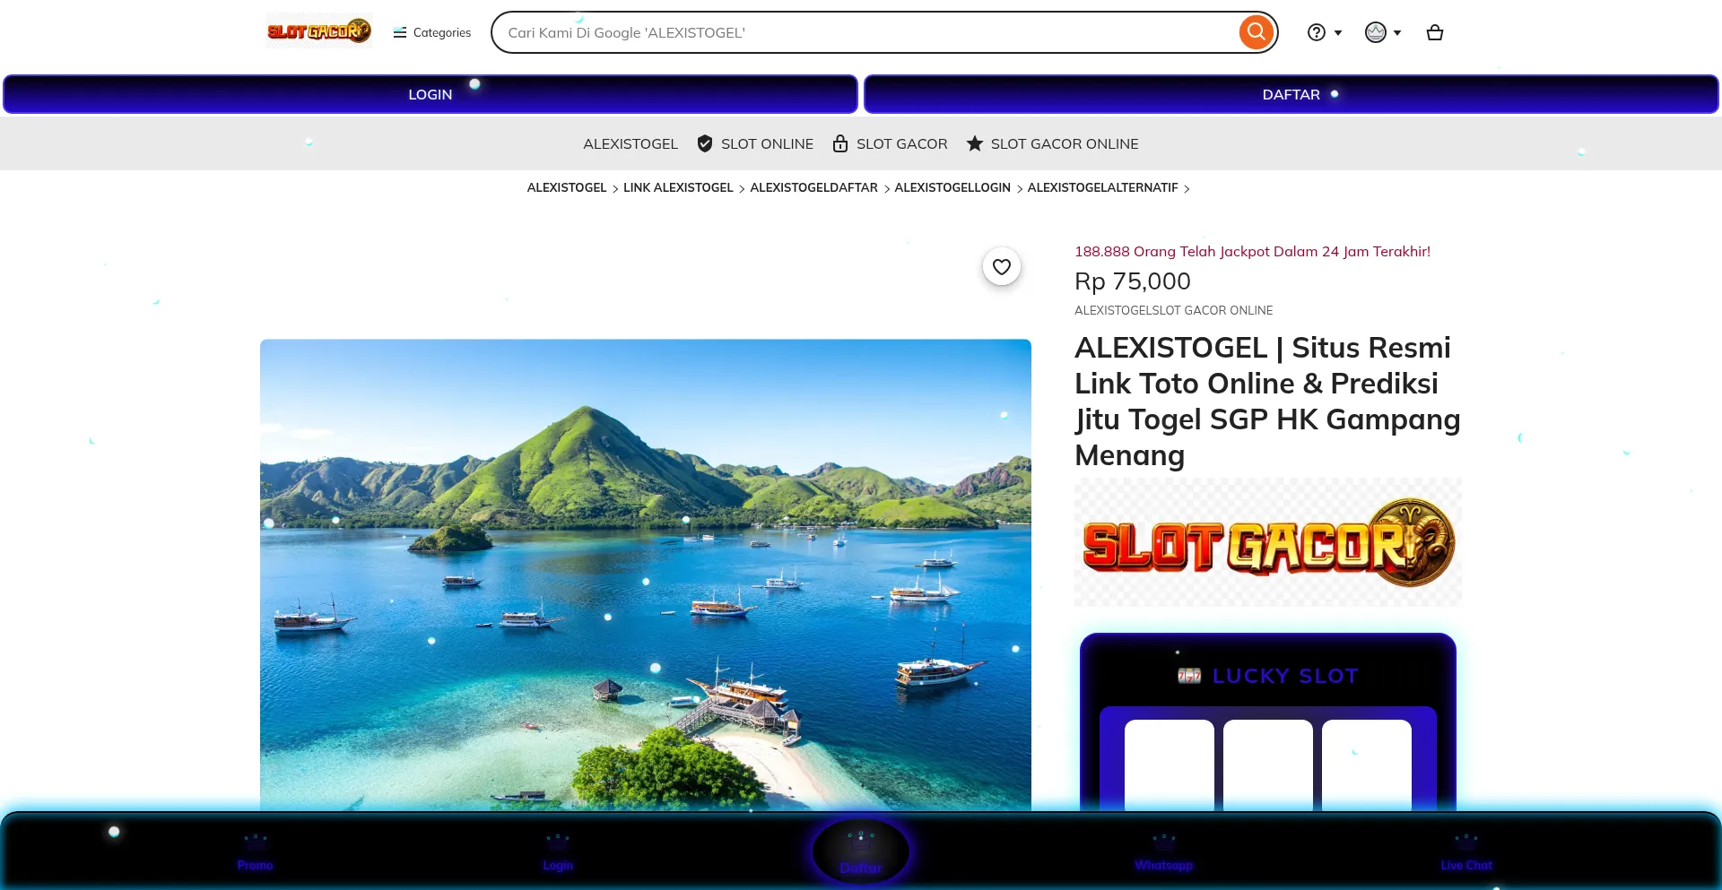Image resolution: width=1722 pixels, height=890 pixels.
Task: Open the LINK ALEXISTOGEL breadcrumb
Action: pos(678,187)
